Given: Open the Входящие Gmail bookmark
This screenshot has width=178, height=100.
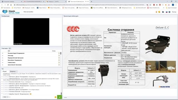Looking at the screenshot, I should pos(29,8).
